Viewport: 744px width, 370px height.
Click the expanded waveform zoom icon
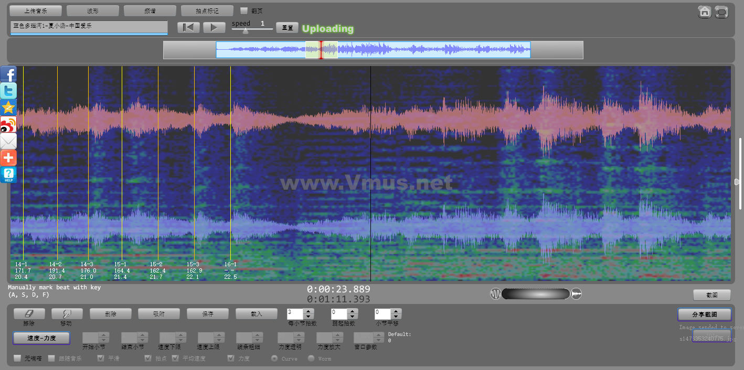(577, 294)
